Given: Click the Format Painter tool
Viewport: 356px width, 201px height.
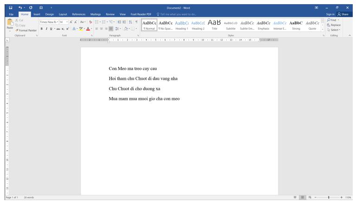Looking at the screenshot, I should [27, 30].
